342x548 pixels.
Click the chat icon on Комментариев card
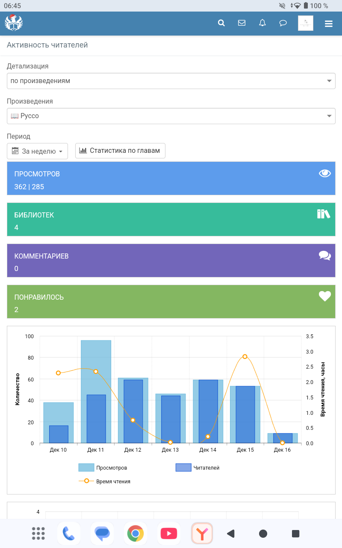[325, 256]
